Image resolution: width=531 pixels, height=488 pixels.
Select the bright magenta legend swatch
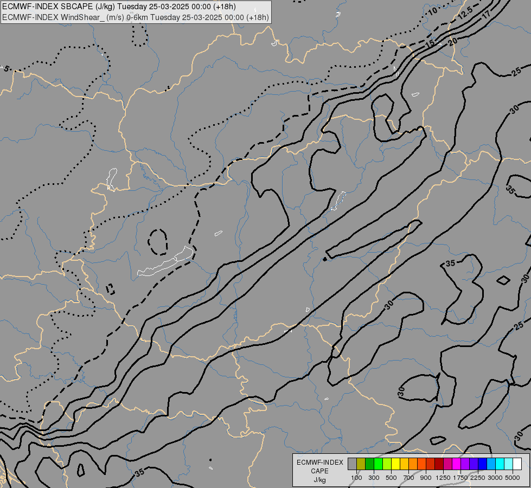click(457, 464)
